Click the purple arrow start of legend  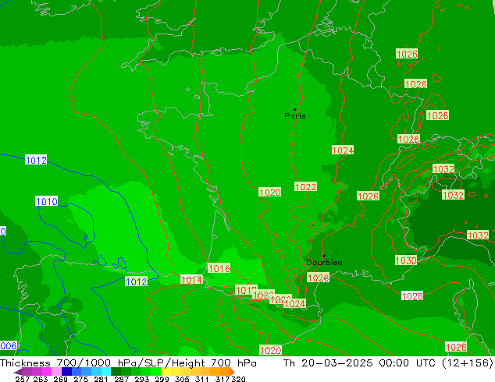coord(17,371)
